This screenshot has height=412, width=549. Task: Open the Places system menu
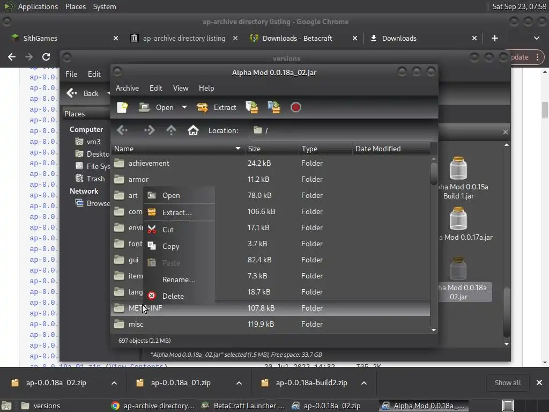click(x=75, y=6)
